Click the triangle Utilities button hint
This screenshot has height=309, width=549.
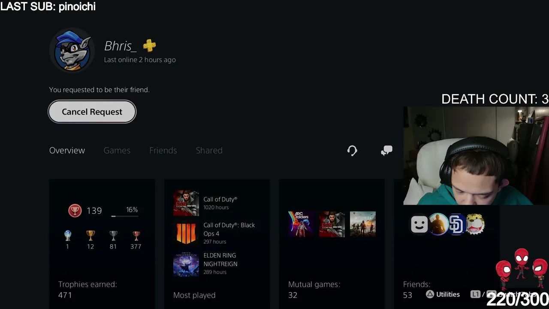[443, 294]
